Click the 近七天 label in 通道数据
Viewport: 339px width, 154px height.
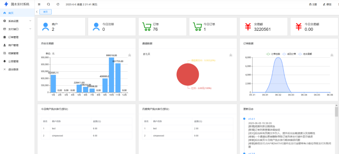coord(146,54)
